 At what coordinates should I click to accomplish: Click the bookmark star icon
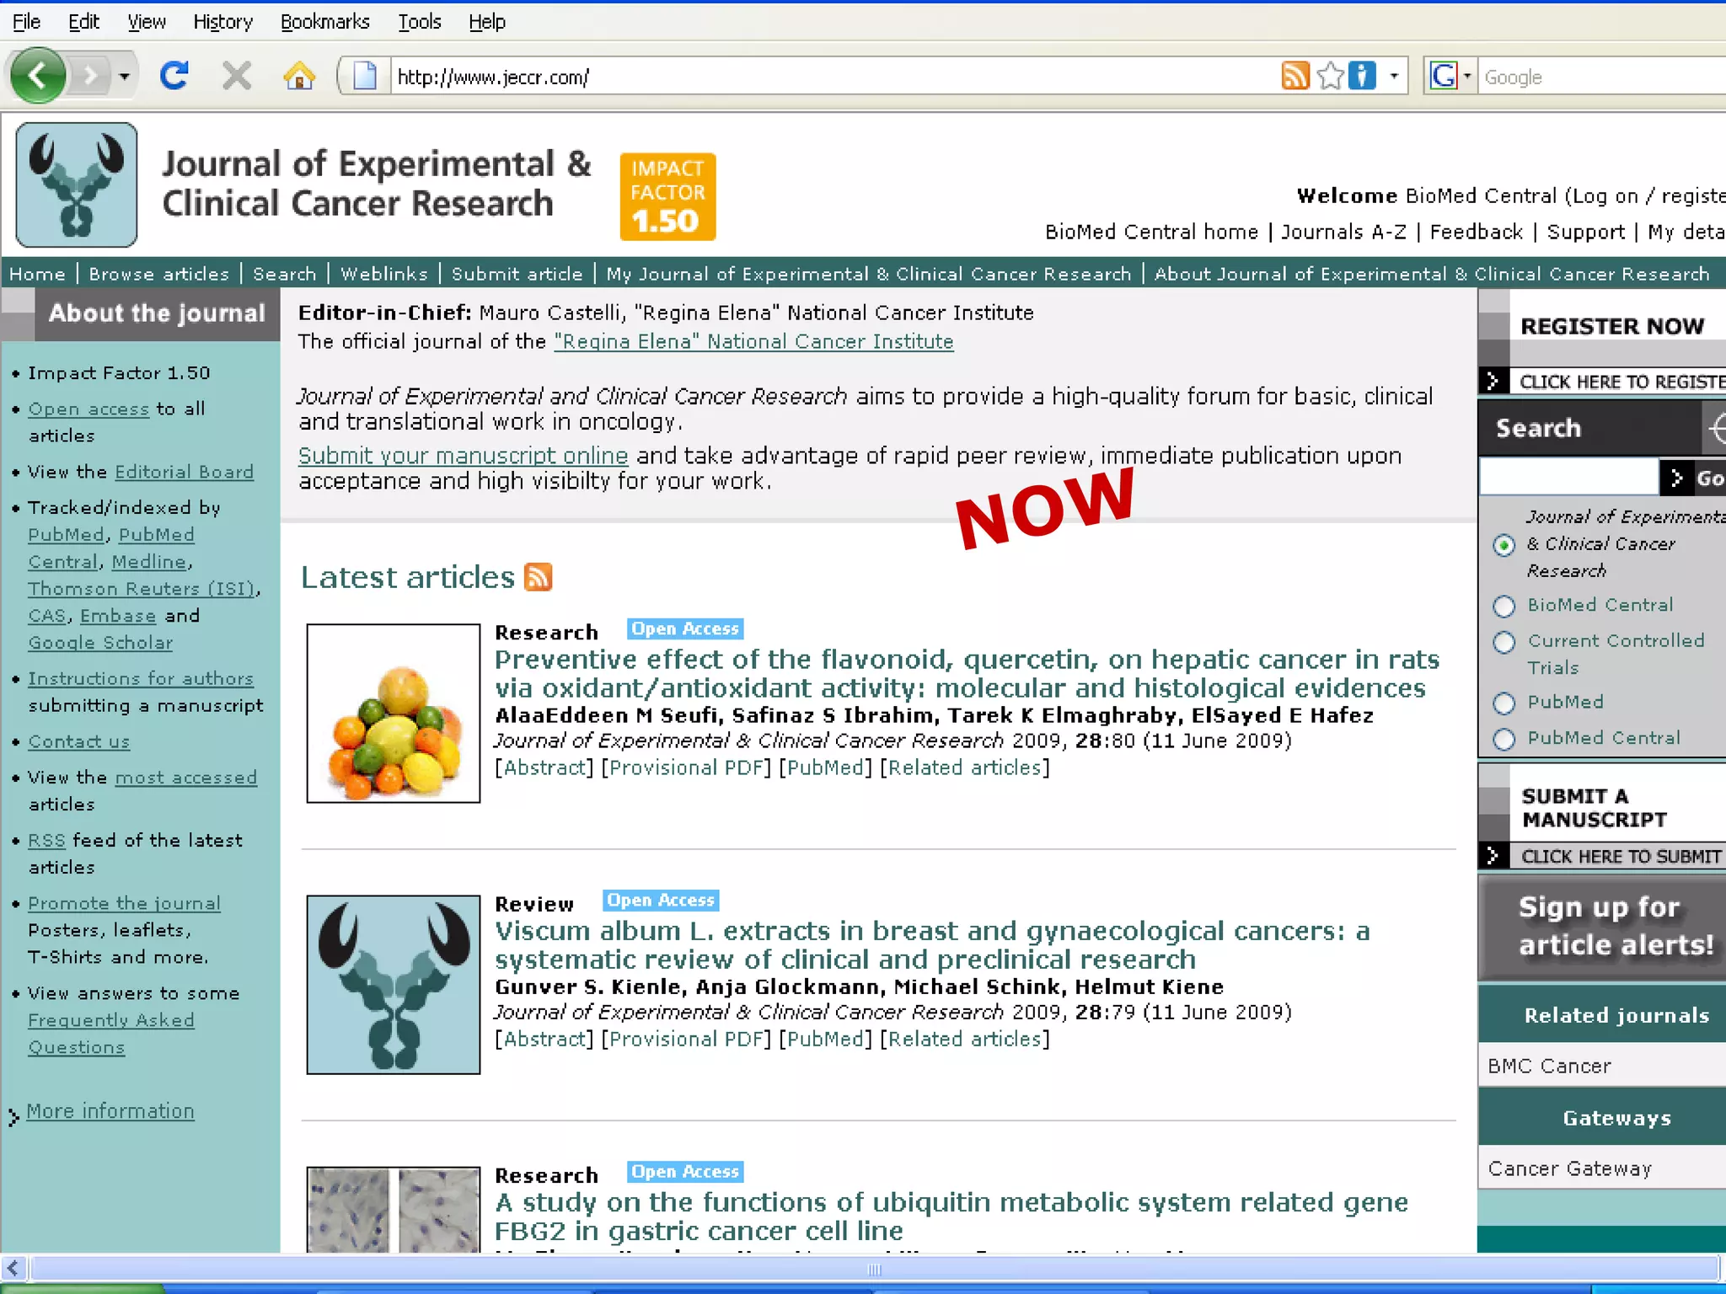[1330, 77]
